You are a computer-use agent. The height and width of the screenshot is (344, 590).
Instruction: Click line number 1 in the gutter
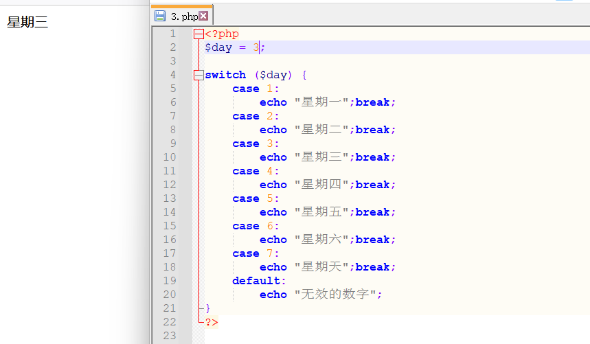point(172,34)
